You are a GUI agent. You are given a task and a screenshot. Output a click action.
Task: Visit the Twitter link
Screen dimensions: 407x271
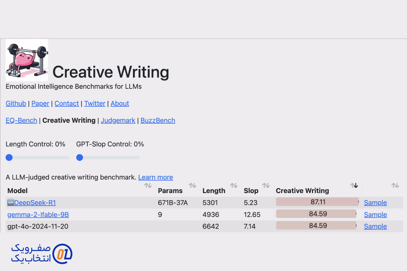95,103
